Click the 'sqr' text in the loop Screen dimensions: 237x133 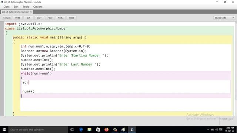(x=26, y=82)
